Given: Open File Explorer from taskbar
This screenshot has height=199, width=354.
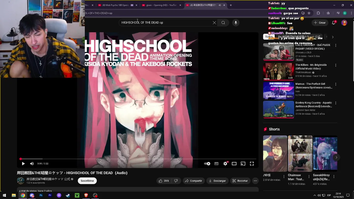Looking at the screenshot, I should click(14, 195).
